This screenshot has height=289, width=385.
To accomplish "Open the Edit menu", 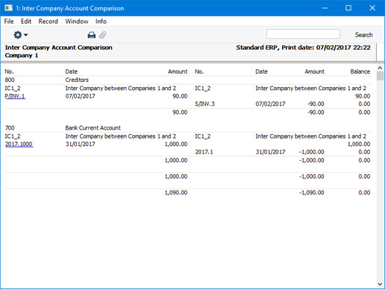I will [x=26, y=22].
